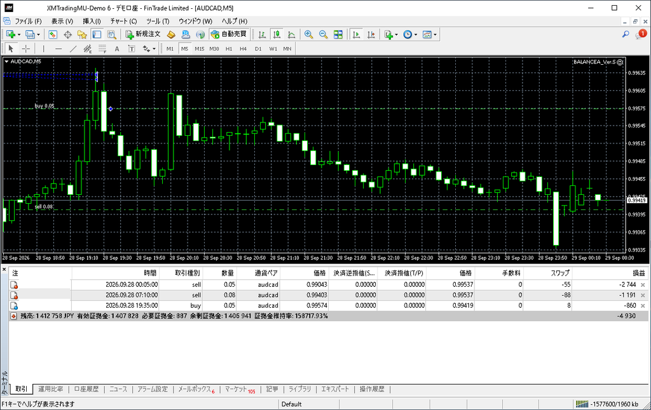The width and height of the screenshot is (651, 410).
Task: Open the periods clock dropdown
Action: [410, 34]
